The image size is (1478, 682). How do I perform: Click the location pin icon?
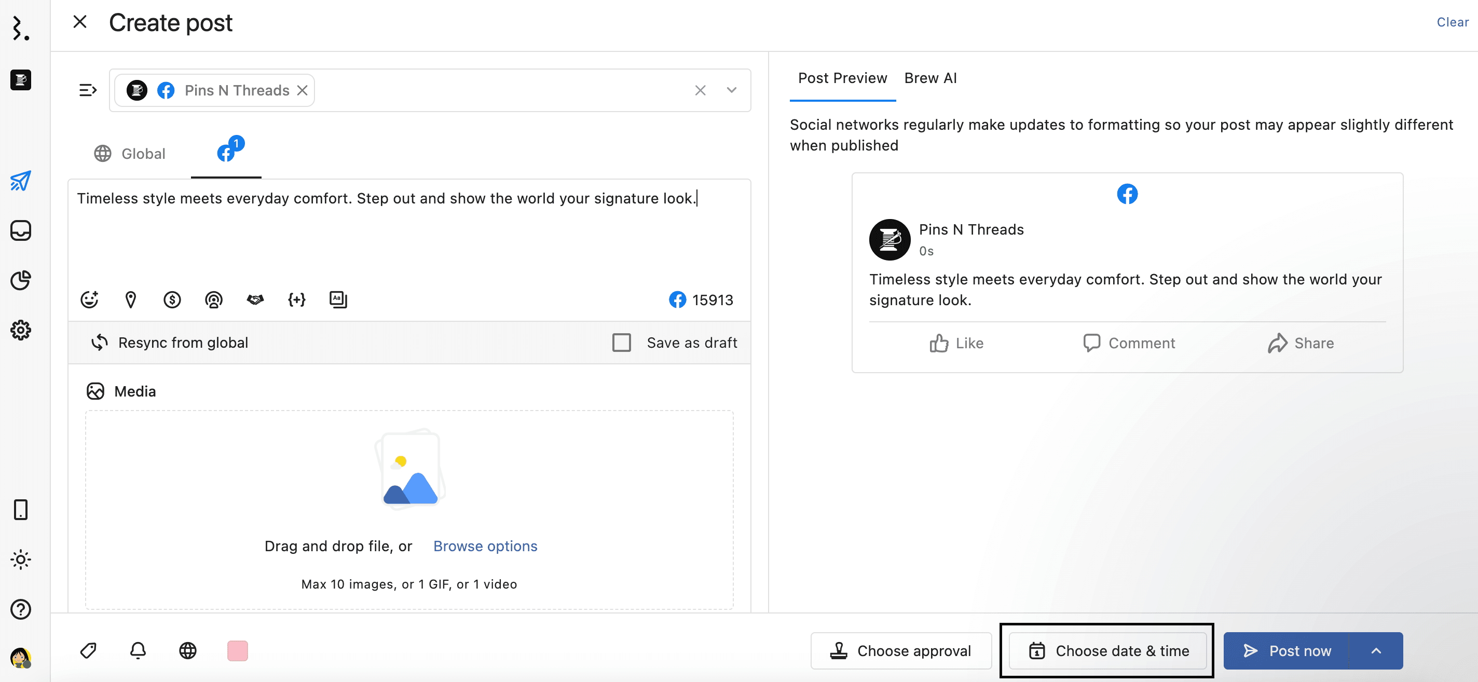(x=131, y=299)
